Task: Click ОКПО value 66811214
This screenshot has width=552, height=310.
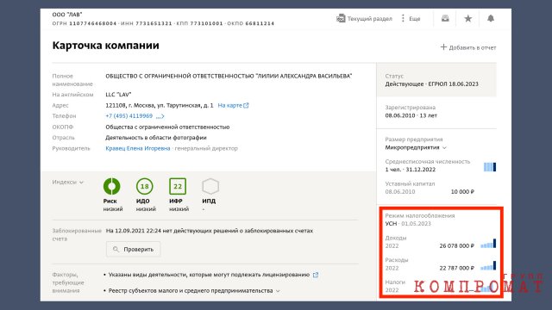Action: click(260, 23)
